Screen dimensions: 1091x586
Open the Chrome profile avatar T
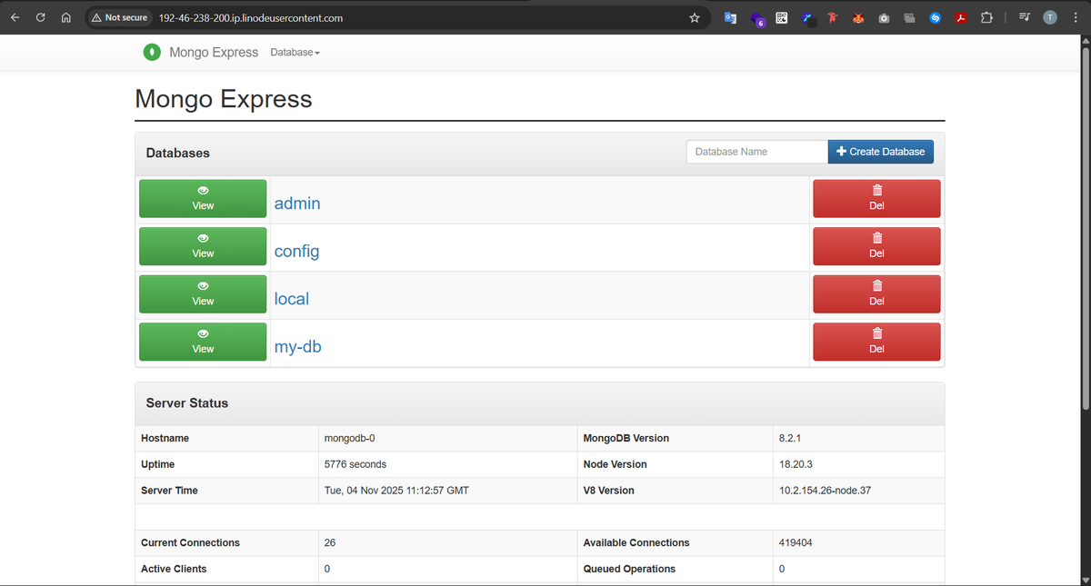[1050, 17]
